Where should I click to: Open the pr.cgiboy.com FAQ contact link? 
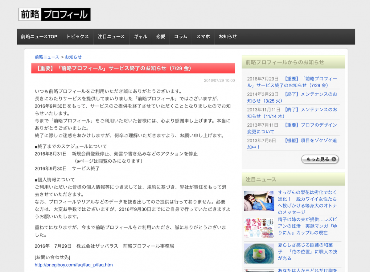pos(74,265)
